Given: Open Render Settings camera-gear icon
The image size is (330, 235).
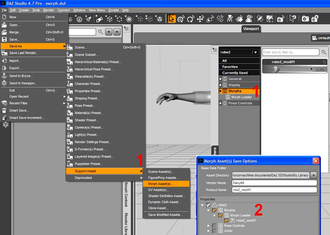Looking at the screenshot, I should pos(315,19).
